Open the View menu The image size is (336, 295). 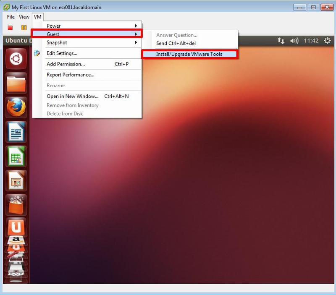tap(24, 17)
